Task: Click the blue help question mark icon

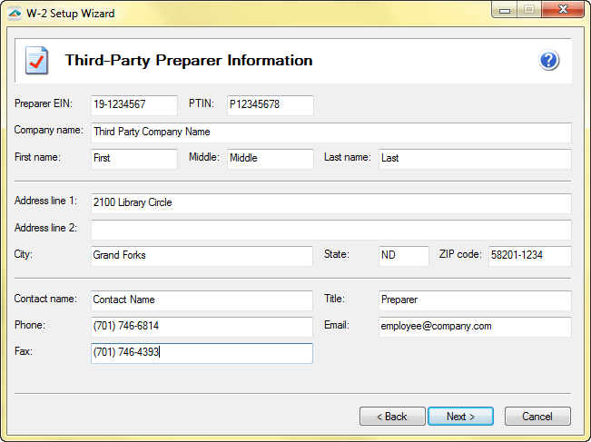Action: 548,61
